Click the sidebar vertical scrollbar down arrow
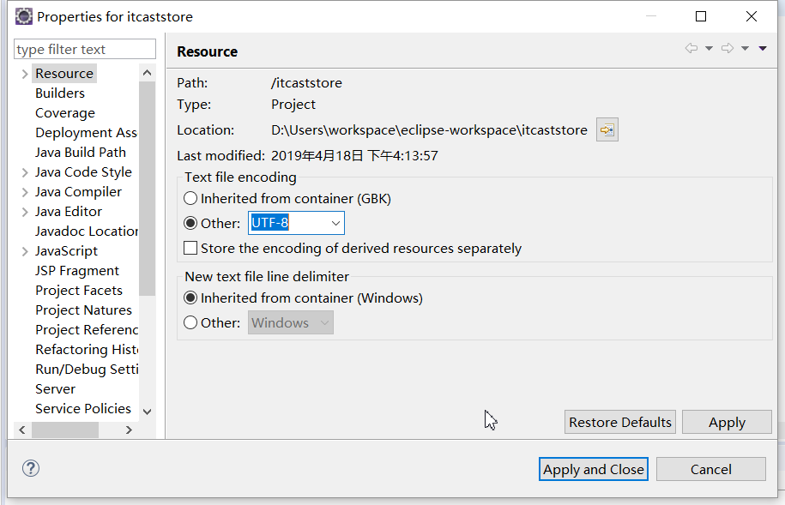The width and height of the screenshot is (785, 505). tap(147, 412)
